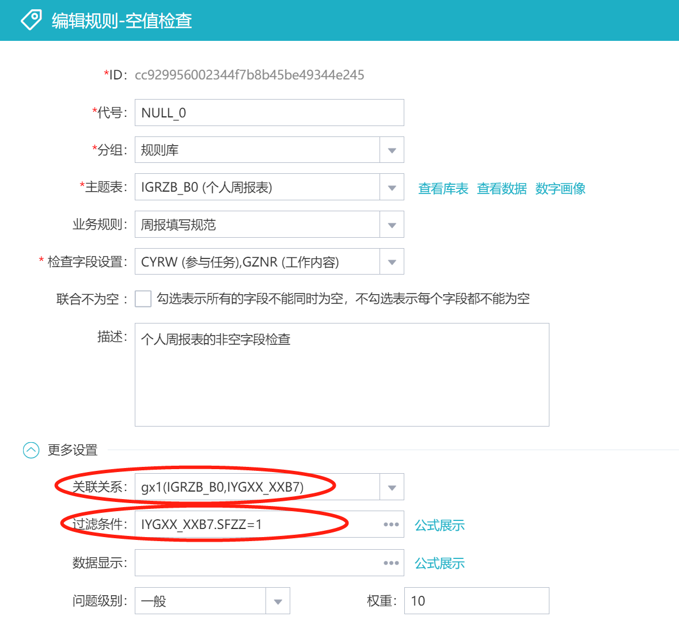
Task: Expand the 业务规则 dropdown
Action: point(392,225)
